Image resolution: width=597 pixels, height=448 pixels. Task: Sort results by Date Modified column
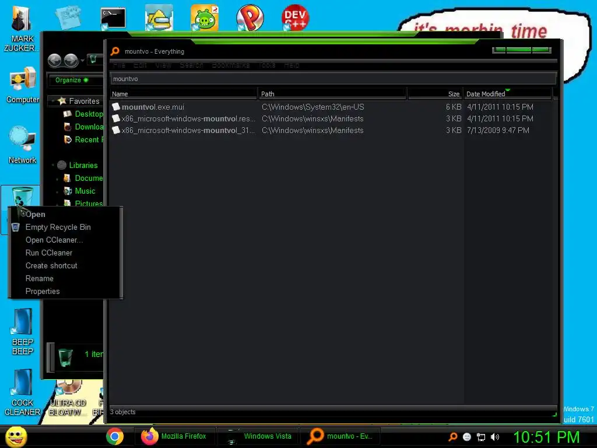pyautogui.click(x=508, y=94)
